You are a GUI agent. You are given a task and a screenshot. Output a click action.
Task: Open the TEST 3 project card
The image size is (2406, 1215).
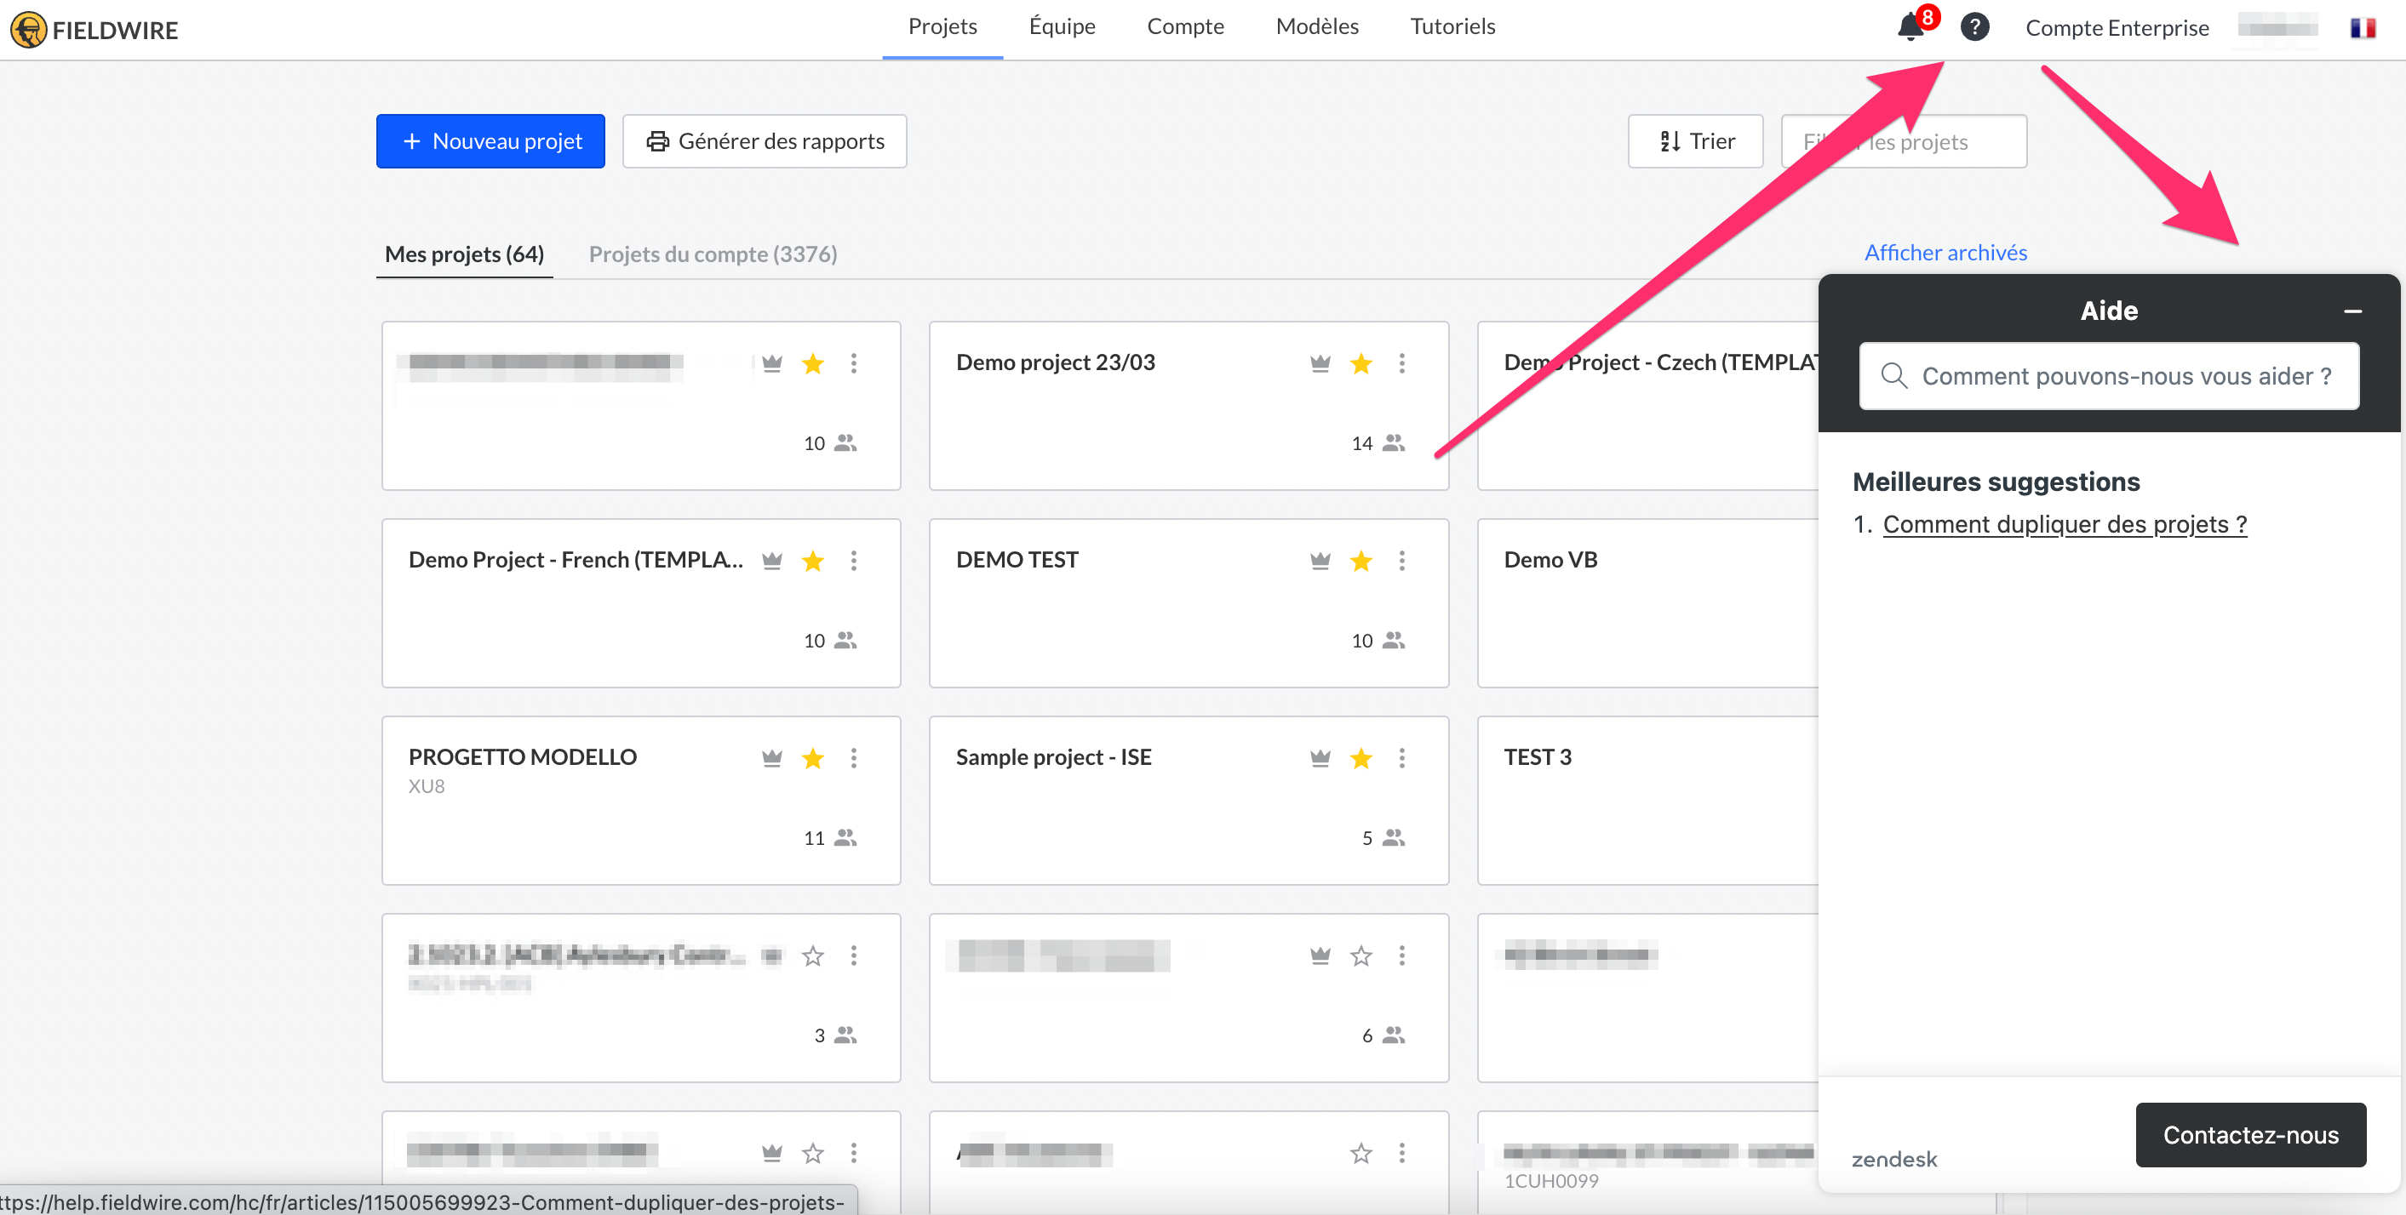coord(1647,801)
